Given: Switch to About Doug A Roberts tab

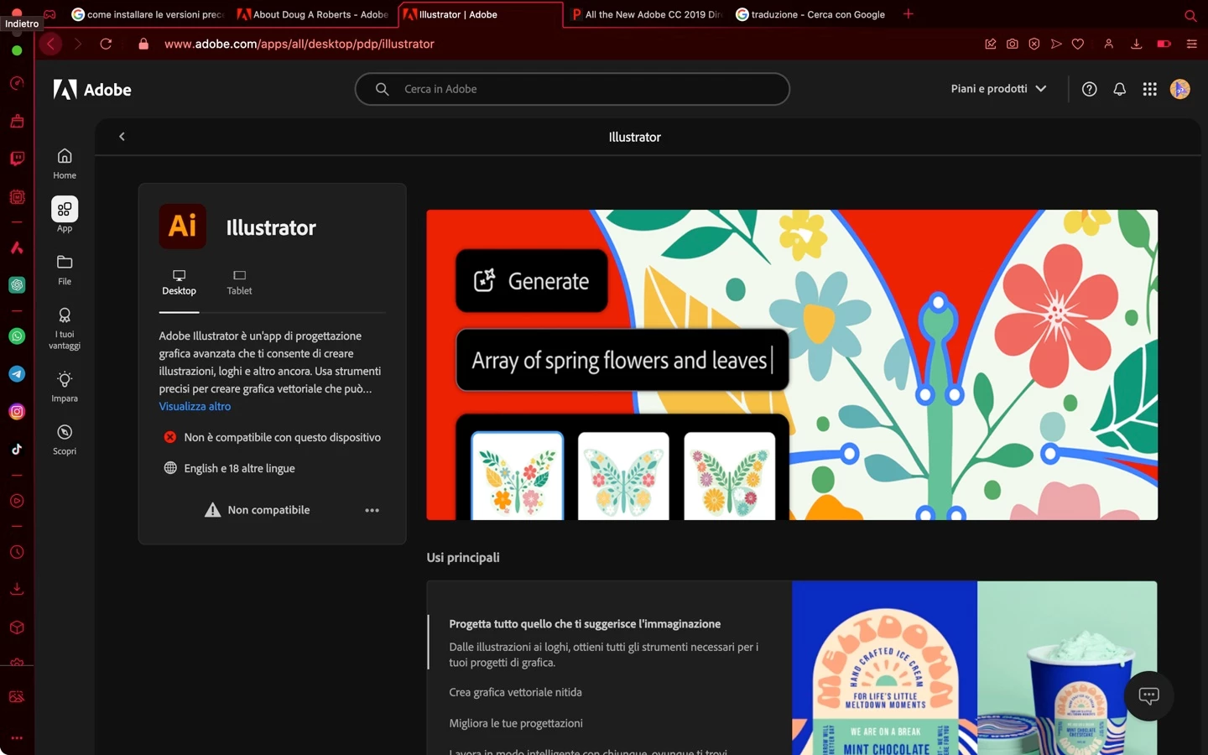Looking at the screenshot, I should [314, 14].
